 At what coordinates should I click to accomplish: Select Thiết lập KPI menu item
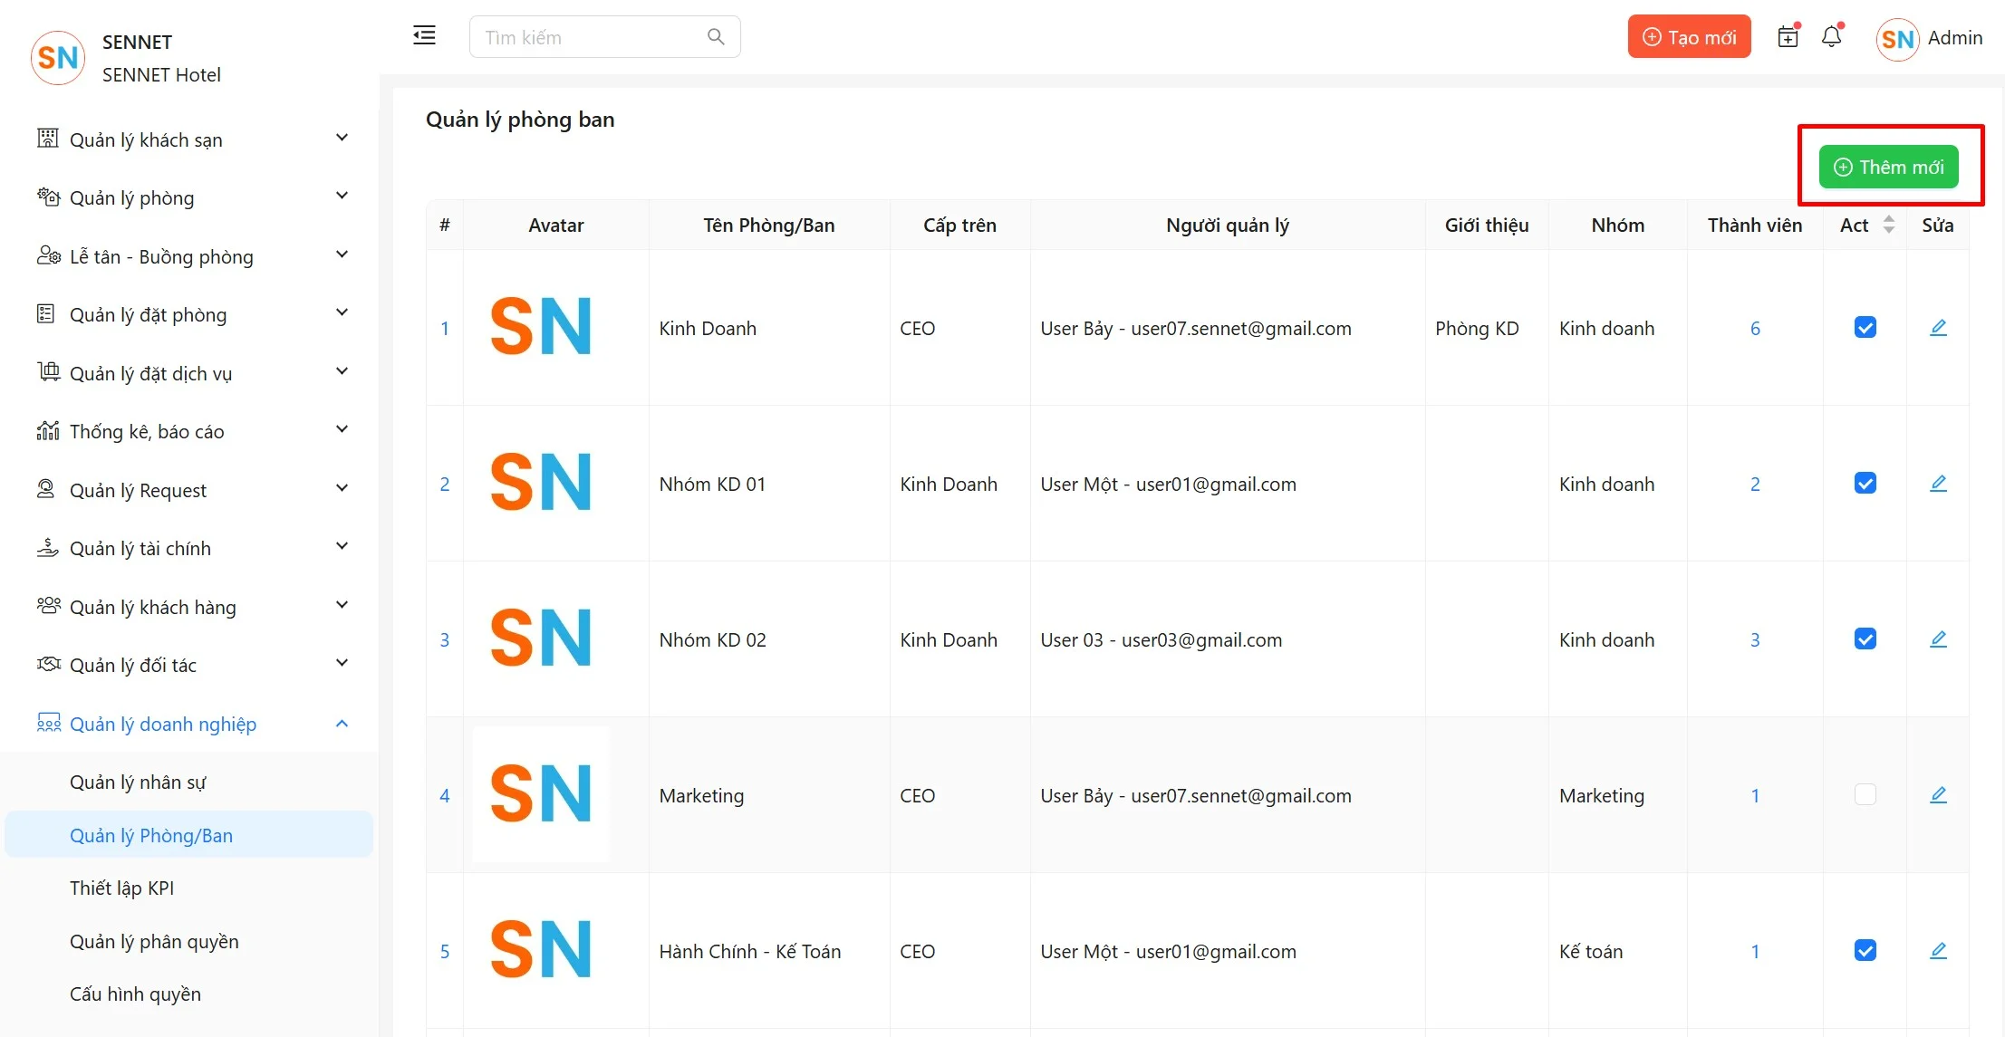121,888
